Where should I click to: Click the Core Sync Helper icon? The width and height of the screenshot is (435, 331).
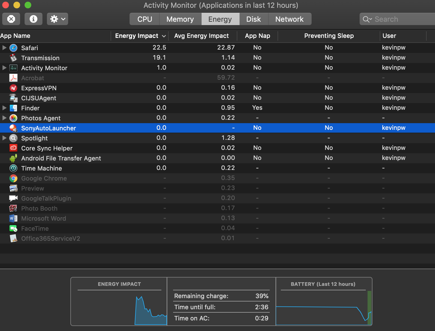pyautogui.click(x=13, y=148)
